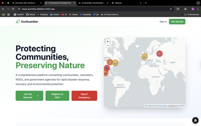
Task: Select the red disaster marker over Russia
Action: 159,53
